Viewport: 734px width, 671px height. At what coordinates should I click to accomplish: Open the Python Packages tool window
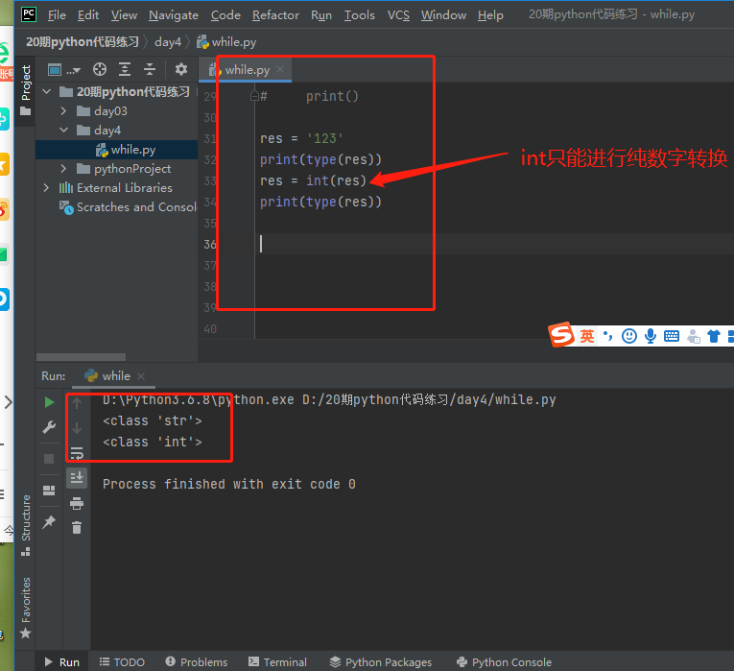(x=381, y=662)
